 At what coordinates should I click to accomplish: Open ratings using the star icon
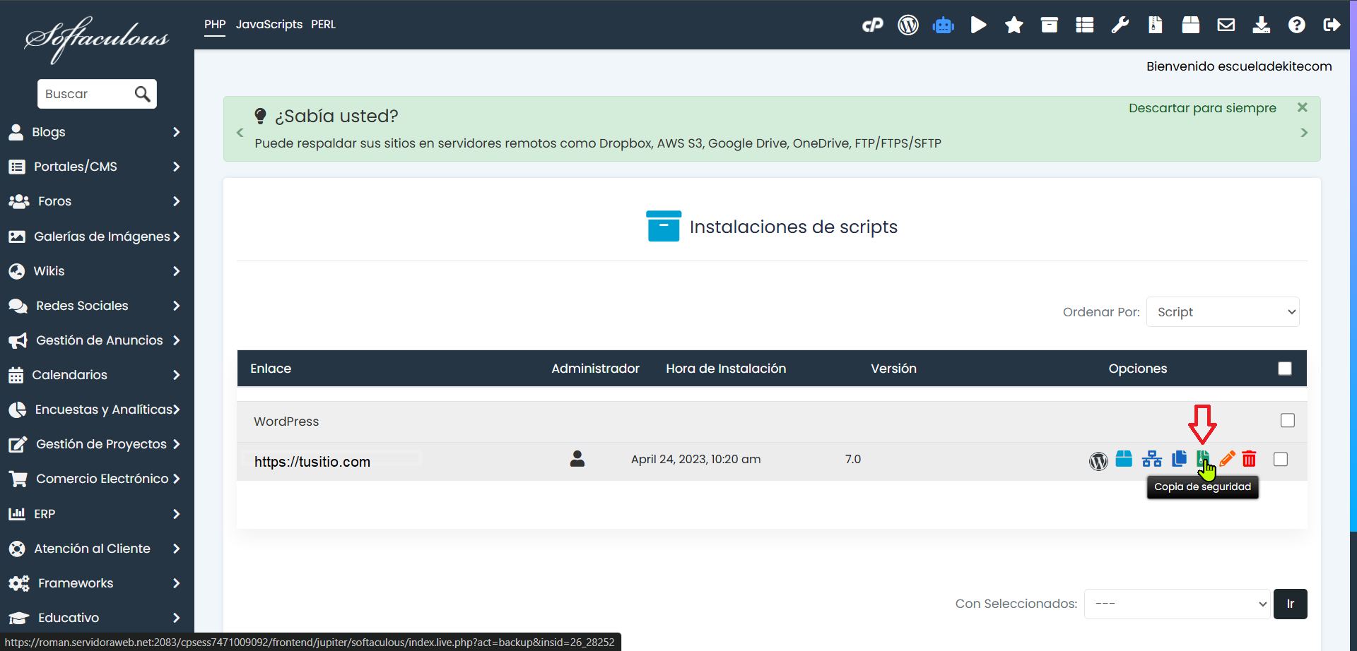(x=1014, y=25)
